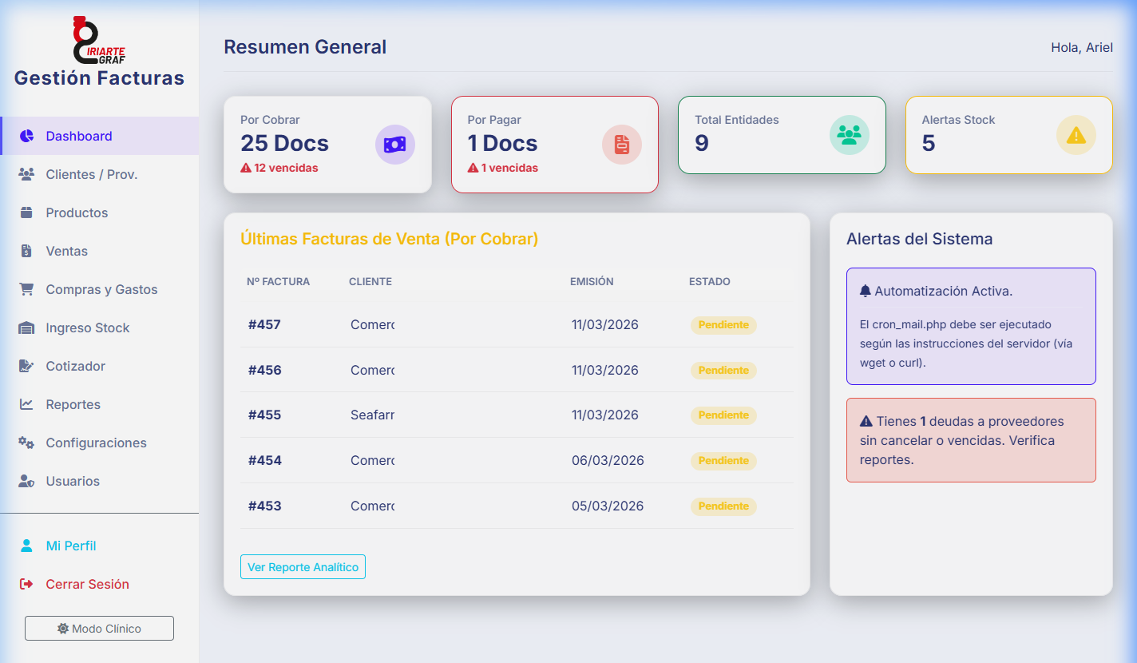Go to Clientes / Prov. section
The image size is (1137, 663).
(100, 174)
